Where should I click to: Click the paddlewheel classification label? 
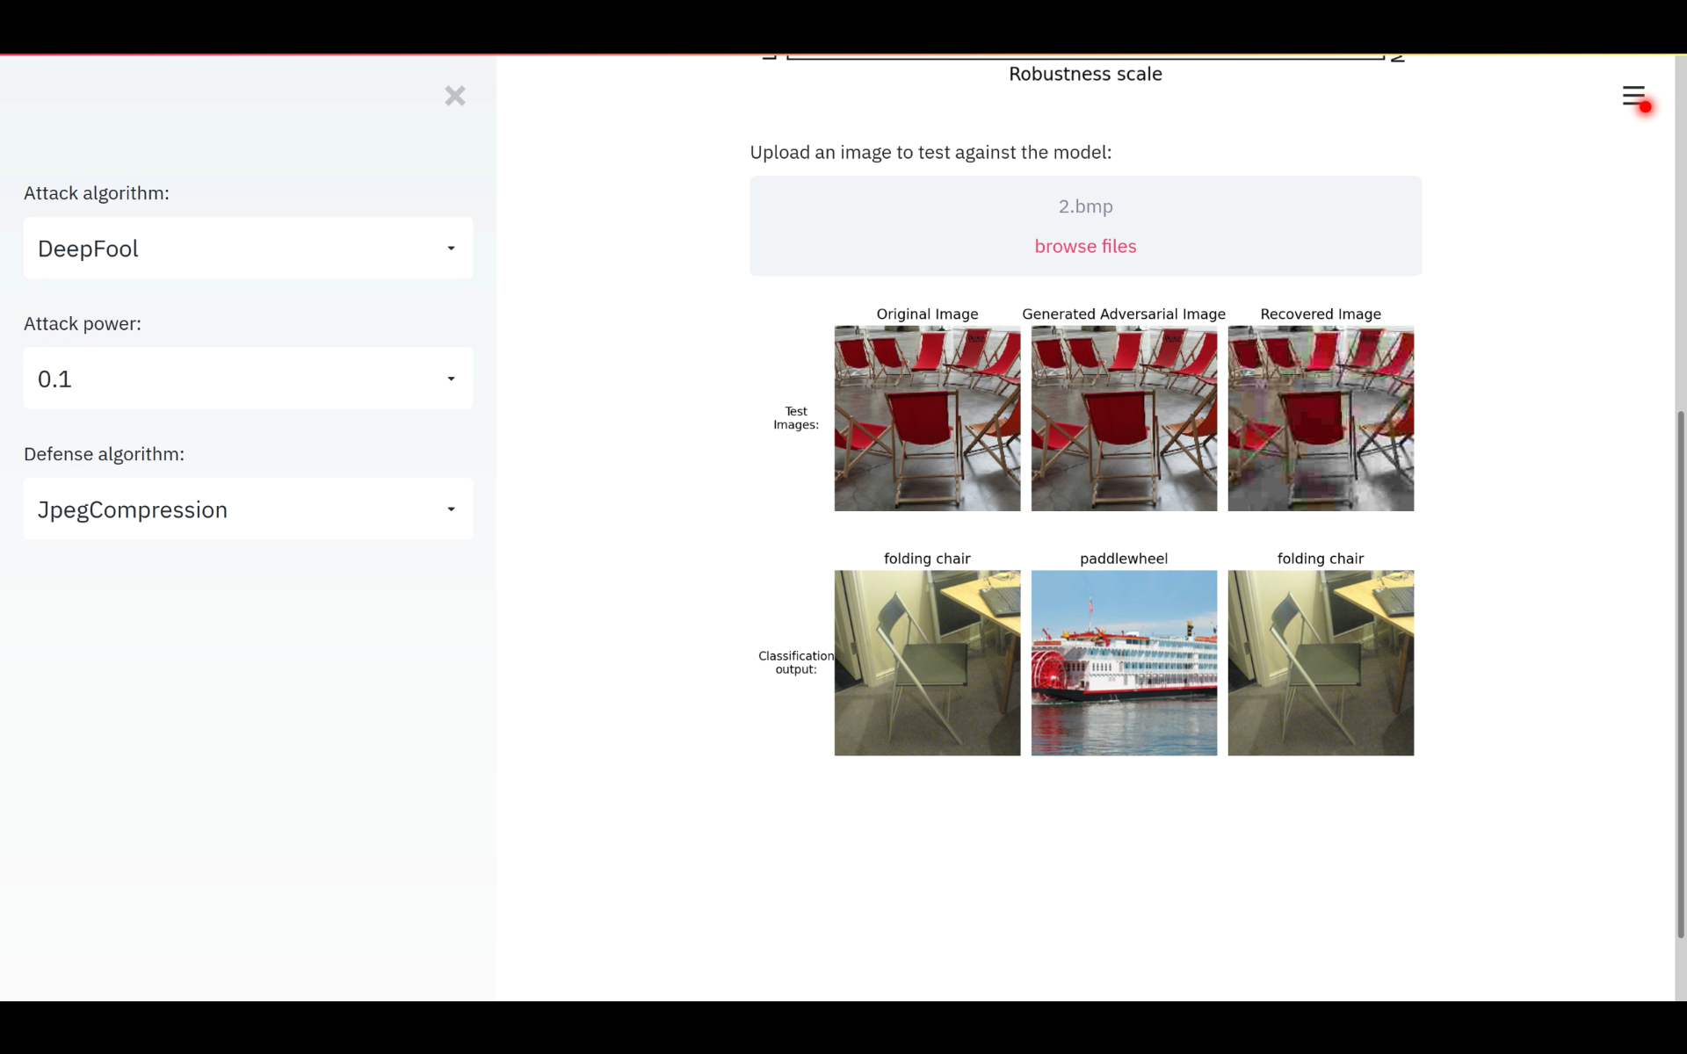(x=1124, y=559)
